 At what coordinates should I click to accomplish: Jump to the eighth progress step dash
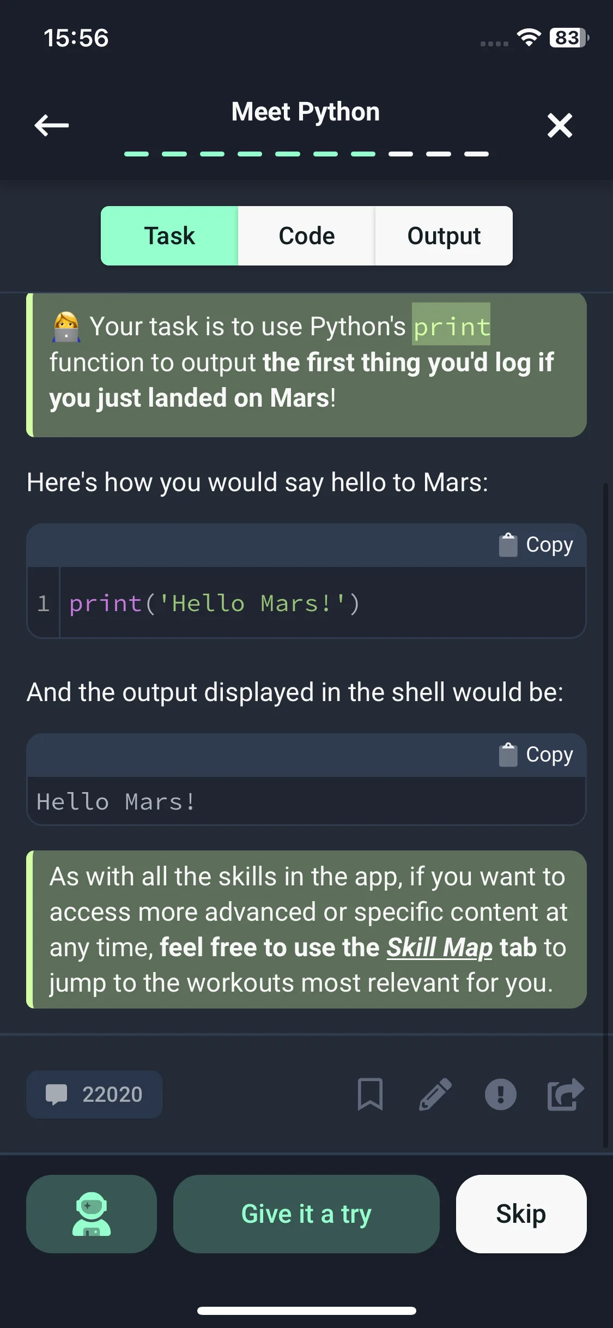pyautogui.click(x=400, y=154)
